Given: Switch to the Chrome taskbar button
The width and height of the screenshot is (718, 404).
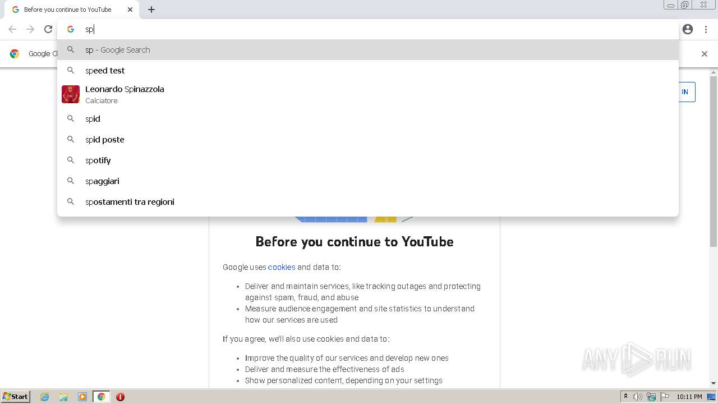Looking at the screenshot, I should point(101,397).
